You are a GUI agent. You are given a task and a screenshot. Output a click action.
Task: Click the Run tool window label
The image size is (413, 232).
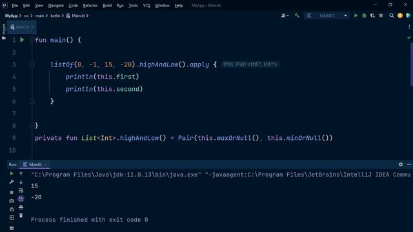click(x=12, y=164)
